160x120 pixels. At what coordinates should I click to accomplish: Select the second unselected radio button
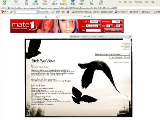(57, 17)
